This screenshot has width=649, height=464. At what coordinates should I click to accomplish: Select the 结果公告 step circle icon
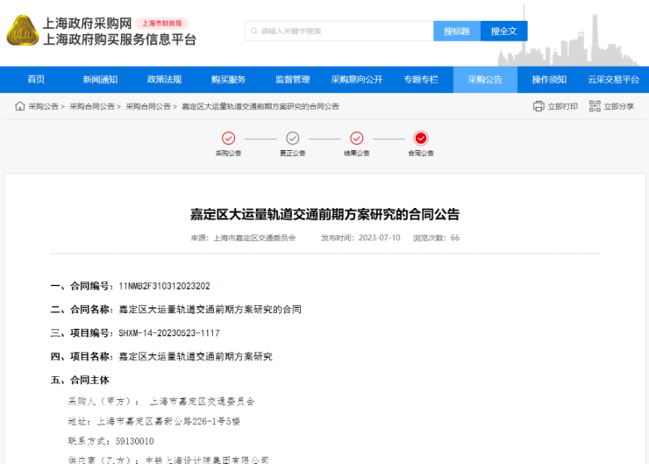(x=356, y=138)
